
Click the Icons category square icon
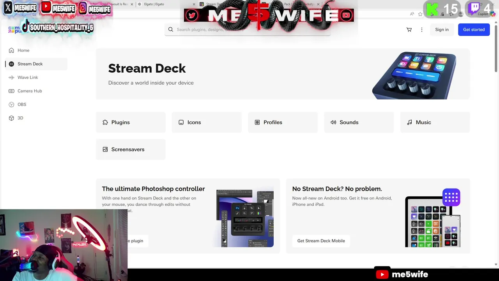coord(181,122)
